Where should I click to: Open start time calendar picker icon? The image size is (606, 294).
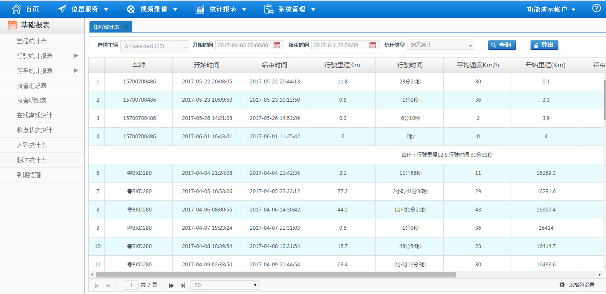point(277,45)
